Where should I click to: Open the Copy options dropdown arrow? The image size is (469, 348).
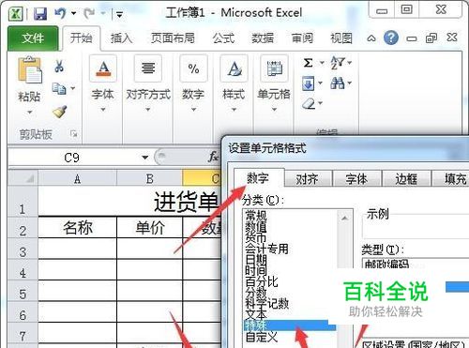(73, 88)
